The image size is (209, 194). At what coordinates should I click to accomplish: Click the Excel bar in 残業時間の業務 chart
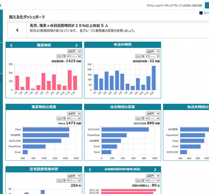(25, 152)
